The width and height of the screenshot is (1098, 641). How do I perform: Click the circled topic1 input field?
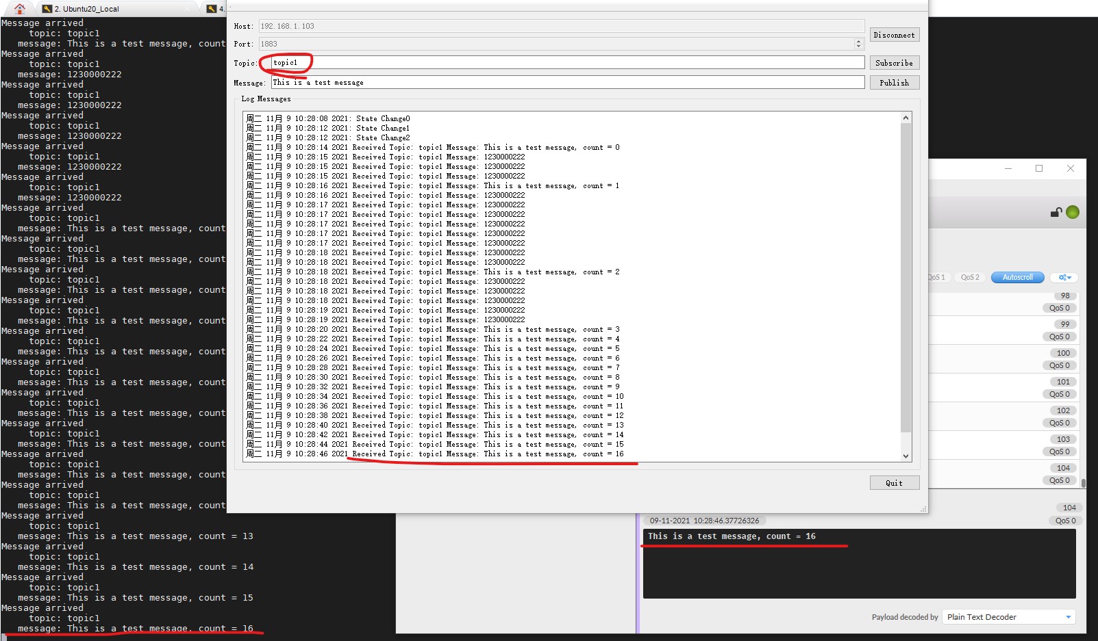click(x=286, y=62)
